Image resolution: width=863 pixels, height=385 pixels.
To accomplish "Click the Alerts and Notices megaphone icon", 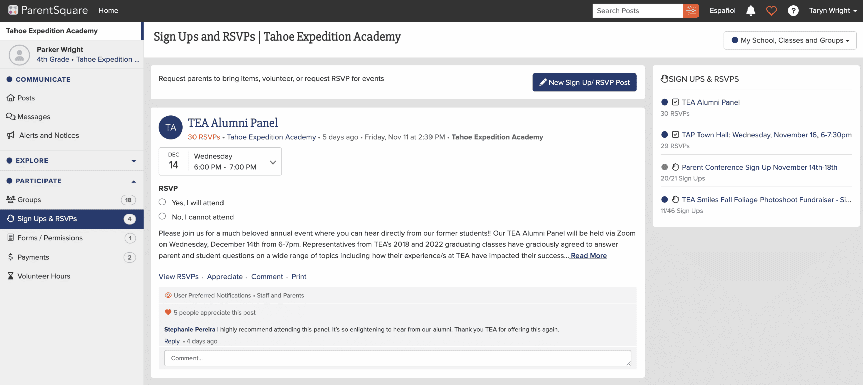I will pyautogui.click(x=11, y=135).
